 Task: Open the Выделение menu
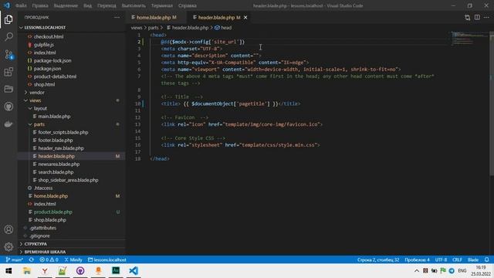pos(66,5)
